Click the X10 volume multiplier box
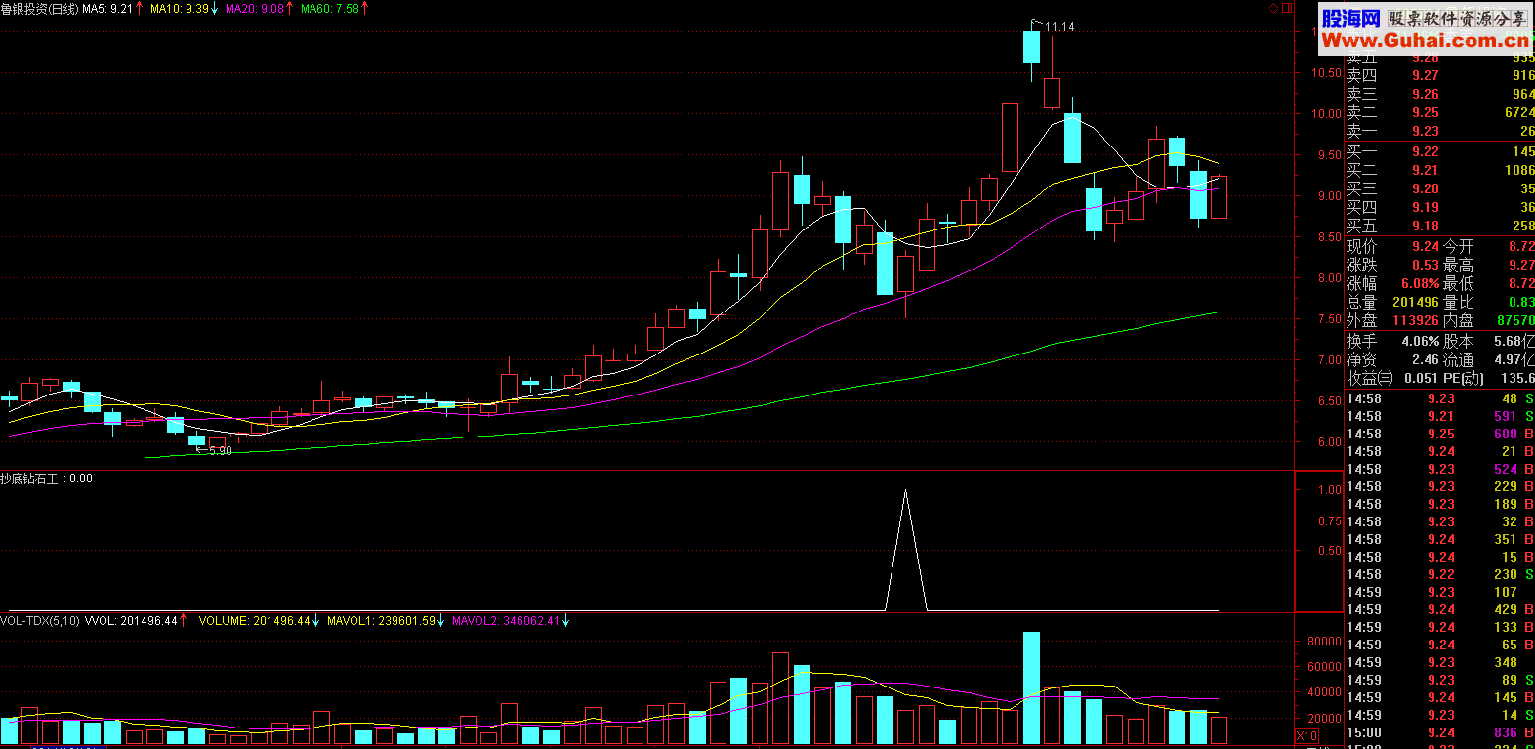This screenshot has height=749, width=1535. [1307, 736]
